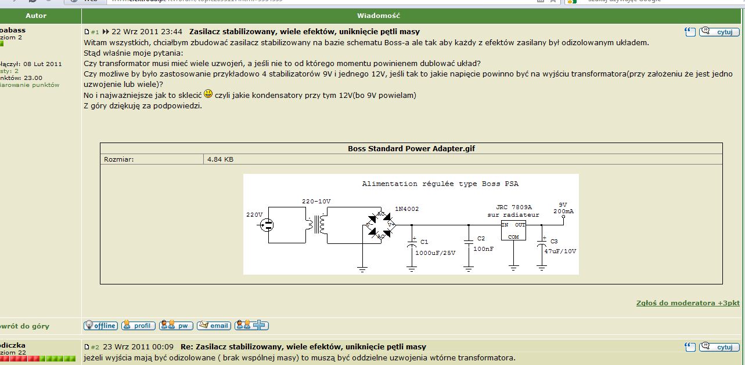Add user as friend with plus icon

tap(251, 326)
